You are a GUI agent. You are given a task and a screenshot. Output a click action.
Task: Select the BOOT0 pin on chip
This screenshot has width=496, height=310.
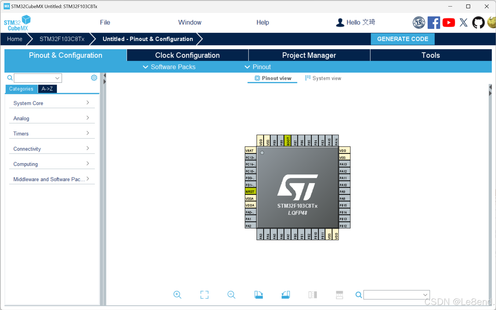(x=288, y=141)
